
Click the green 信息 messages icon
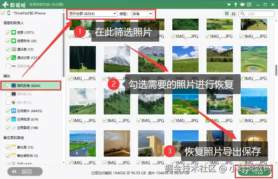coord(14,32)
